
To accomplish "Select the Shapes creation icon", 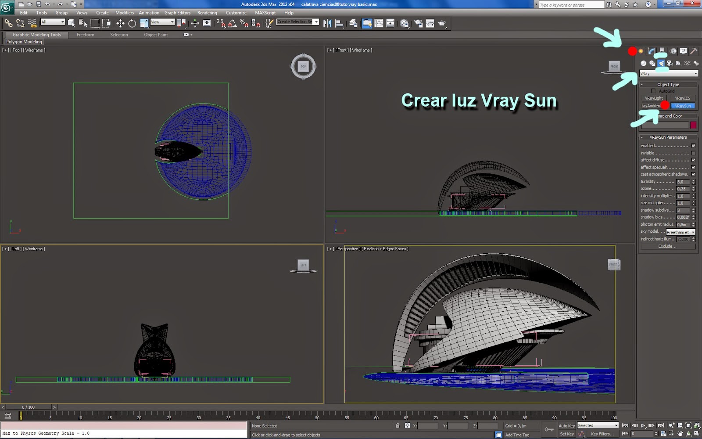I will click(652, 63).
